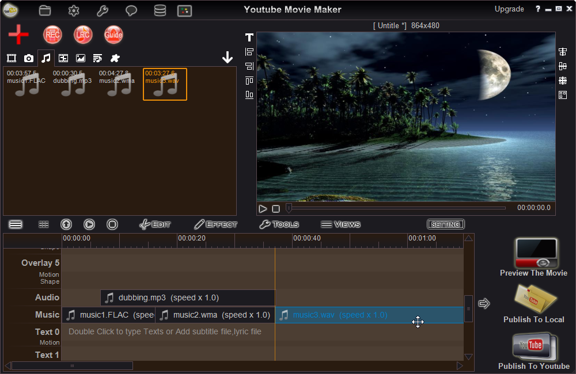Click the red plus add media button
Screen dimensions: 576x374
point(18,35)
